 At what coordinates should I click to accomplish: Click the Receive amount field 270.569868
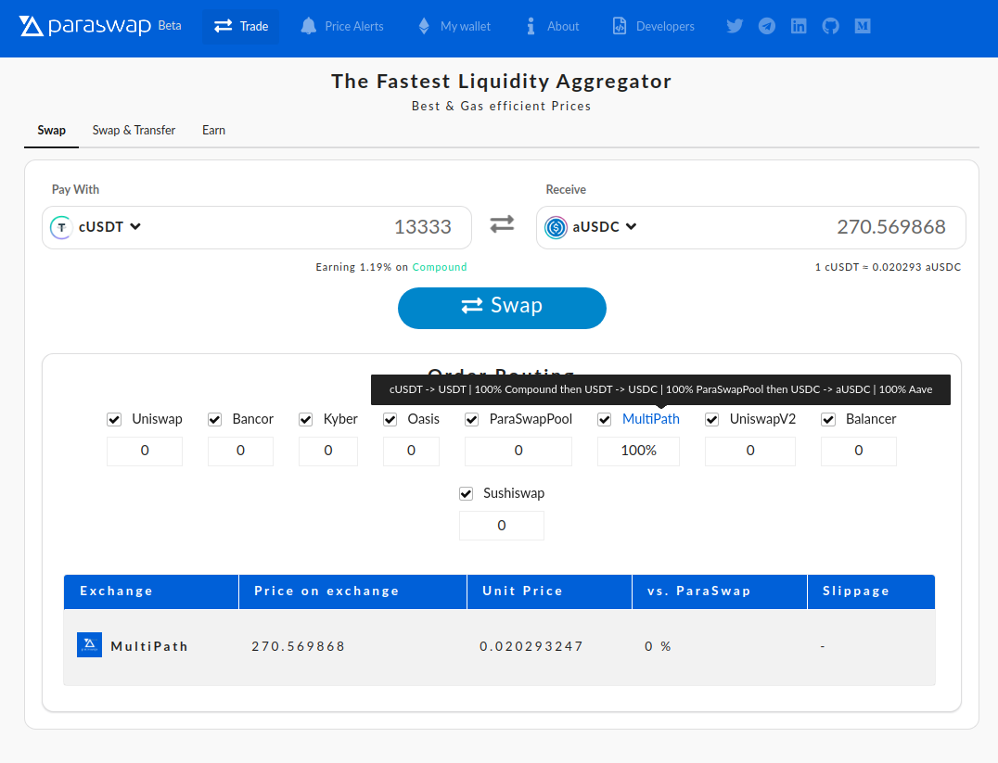pyautogui.click(x=891, y=227)
